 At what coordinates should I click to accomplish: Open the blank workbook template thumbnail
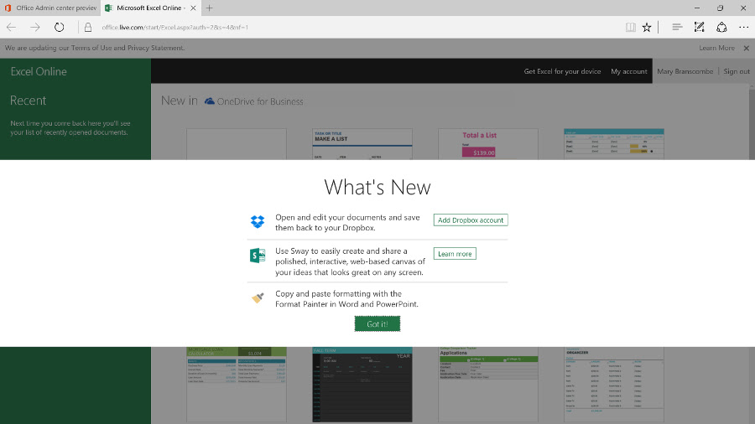237,144
